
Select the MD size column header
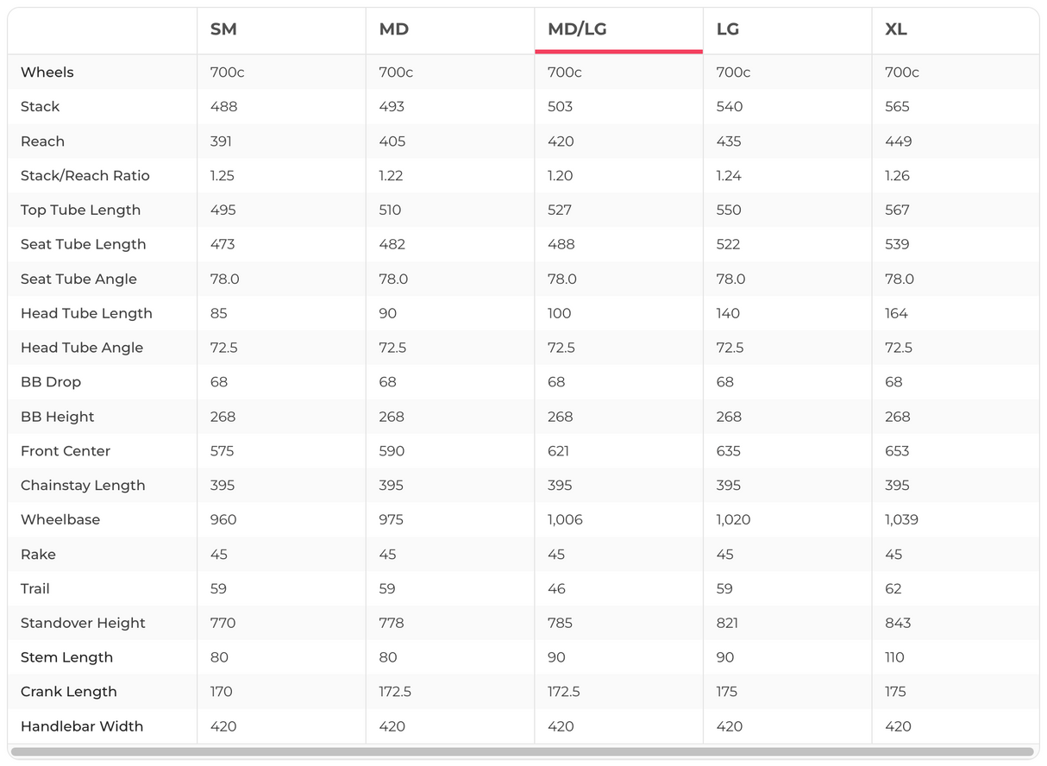393,29
